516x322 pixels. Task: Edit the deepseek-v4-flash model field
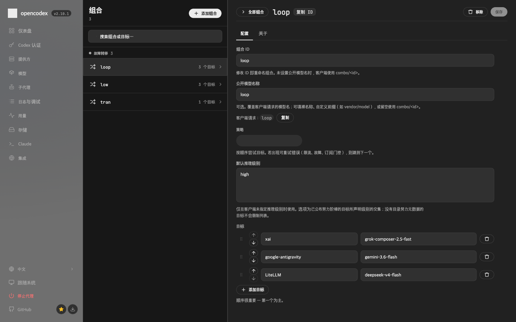pos(419,275)
